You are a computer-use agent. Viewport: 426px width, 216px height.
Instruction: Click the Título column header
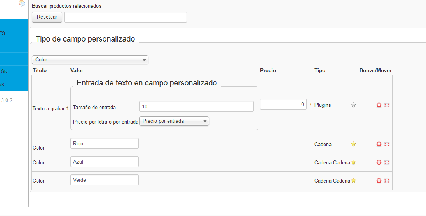40,70
